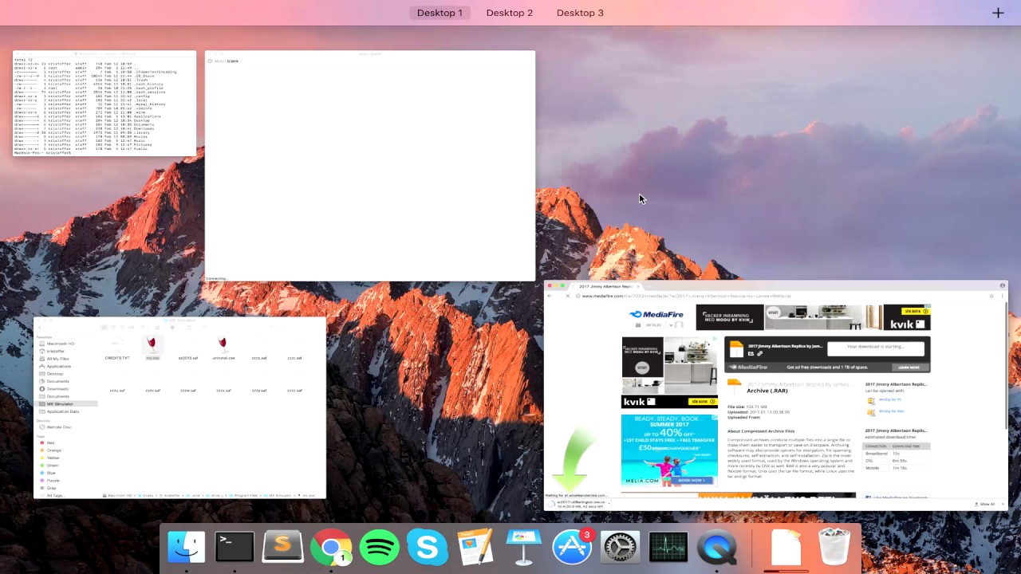Click the MediaFire logo
This screenshot has height=574, width=1021.
(656, 315)
